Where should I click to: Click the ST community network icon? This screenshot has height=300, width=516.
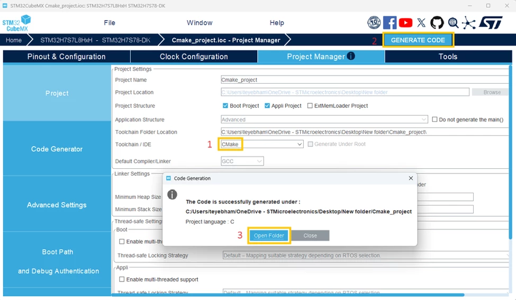coord(468,23)
